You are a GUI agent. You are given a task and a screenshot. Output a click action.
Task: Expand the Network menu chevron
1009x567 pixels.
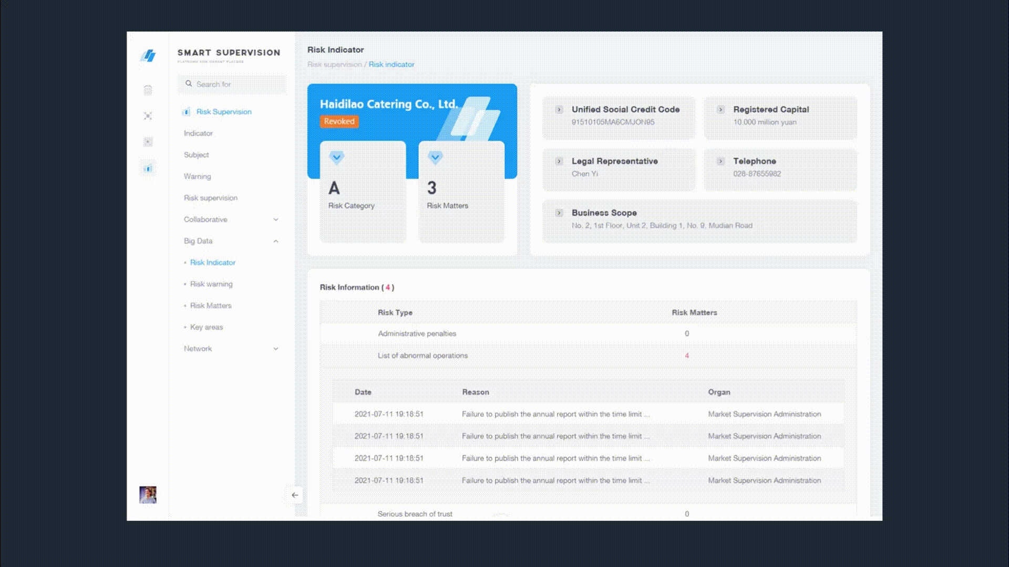tap(276, 349)
